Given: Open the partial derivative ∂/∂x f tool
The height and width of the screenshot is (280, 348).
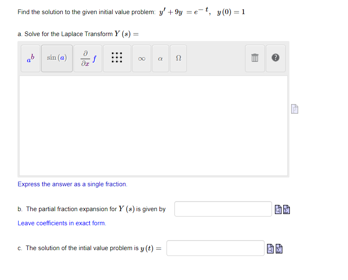Looking at the screenshot, I should coord(87,58).
